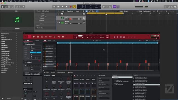Click the Logic Record button
Image resolution: width=178 pixels, height=100 pixels.
(71, 7)
